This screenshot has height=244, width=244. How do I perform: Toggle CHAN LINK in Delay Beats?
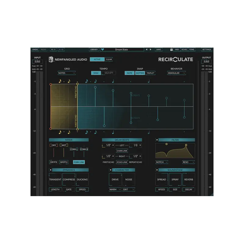point(122,151)
